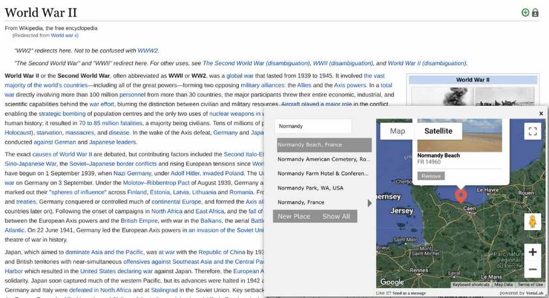Open Keyboard shortcuts on the map
The width and height of the screenshot is (549, 298).
[x=471, y=284]
